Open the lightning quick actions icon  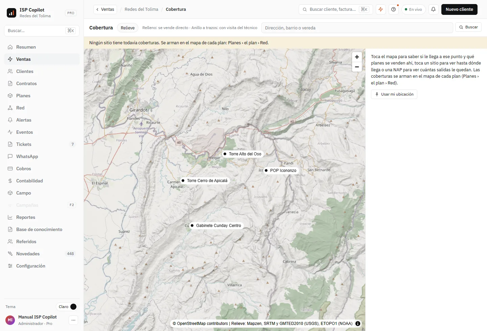pyautogui.click(x=381, y=9)
